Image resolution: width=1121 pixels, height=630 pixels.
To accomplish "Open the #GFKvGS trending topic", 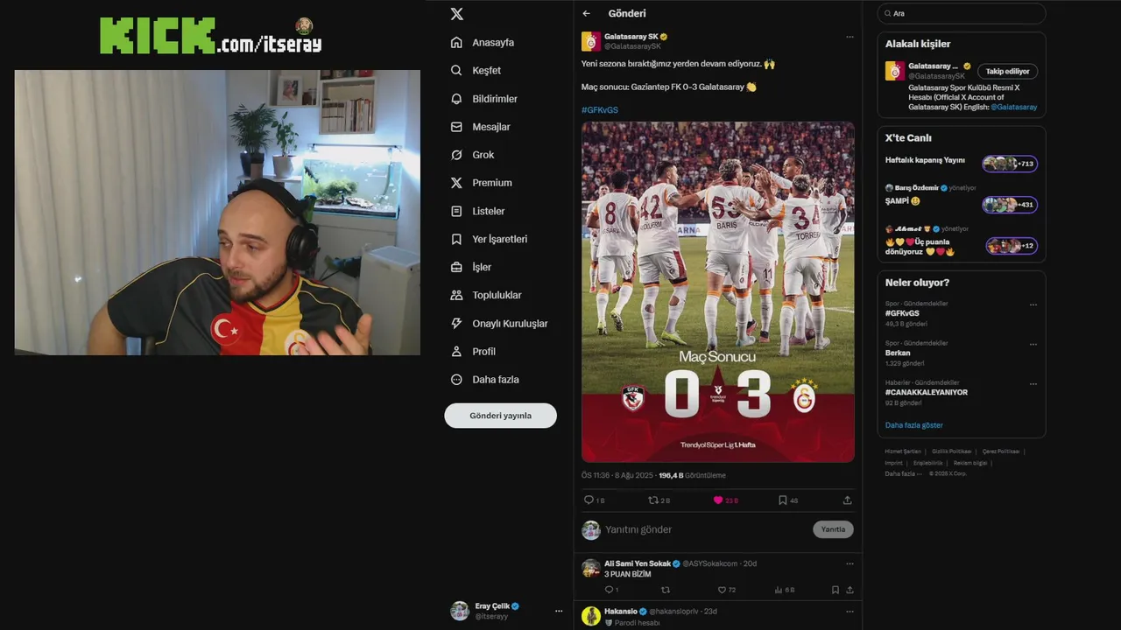I will (902, 313).
